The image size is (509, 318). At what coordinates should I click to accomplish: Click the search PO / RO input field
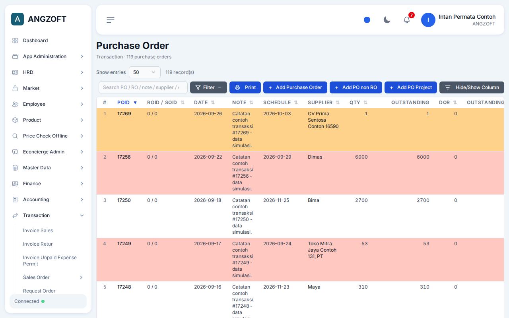pyautogui.click(x=143, y=87)
